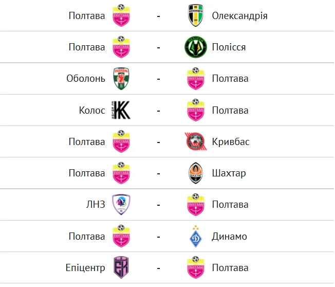Click the Полісся team name
The height and width of the screenshot is (287, 335).
[x=229, y=47]
